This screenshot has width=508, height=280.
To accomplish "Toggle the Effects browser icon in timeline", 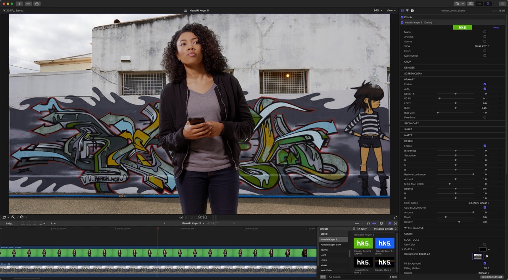I will pos(390,223).
